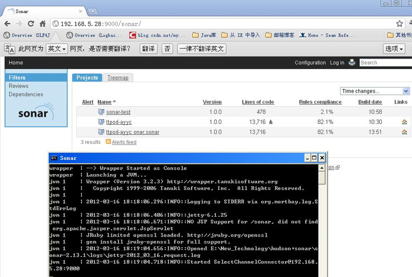
Task: Open the blog.csdn.net/my... bookmark
Action: [157, 35]
